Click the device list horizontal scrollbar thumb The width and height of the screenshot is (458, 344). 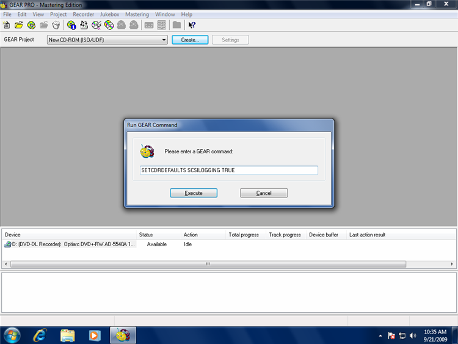(x=208, y=264)
